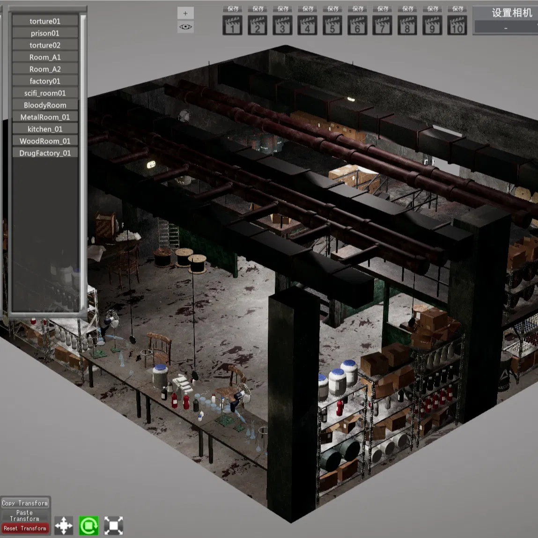The image size is (538, 538).
Task: Click the dash field under 设置相机
Action: 506,28
